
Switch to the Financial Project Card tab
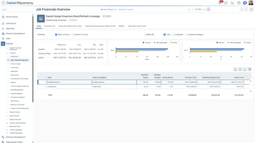pyautogui.click(x=137, y=26)
